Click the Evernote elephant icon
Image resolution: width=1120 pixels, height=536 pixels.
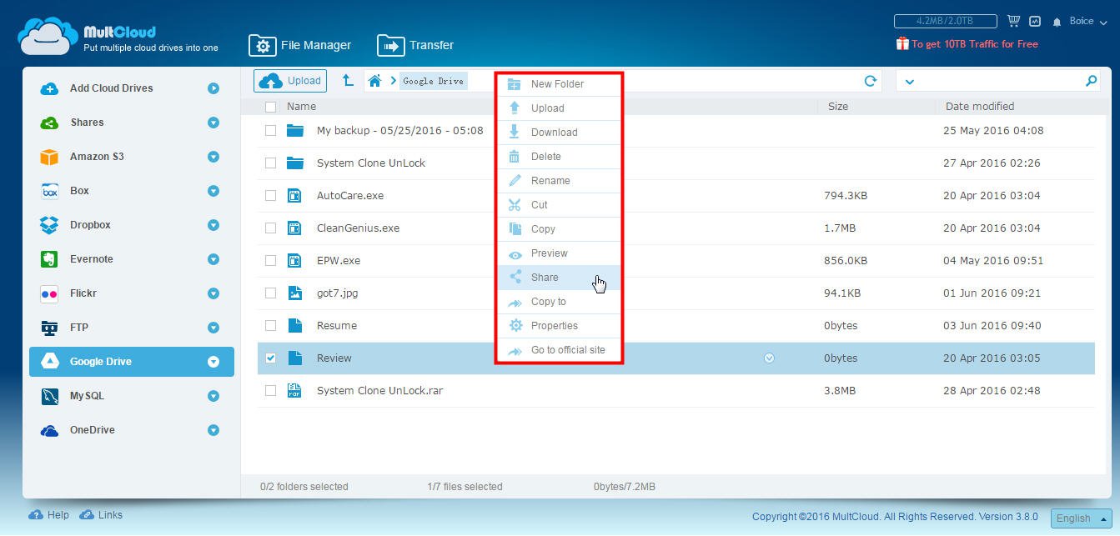(49, 259)
